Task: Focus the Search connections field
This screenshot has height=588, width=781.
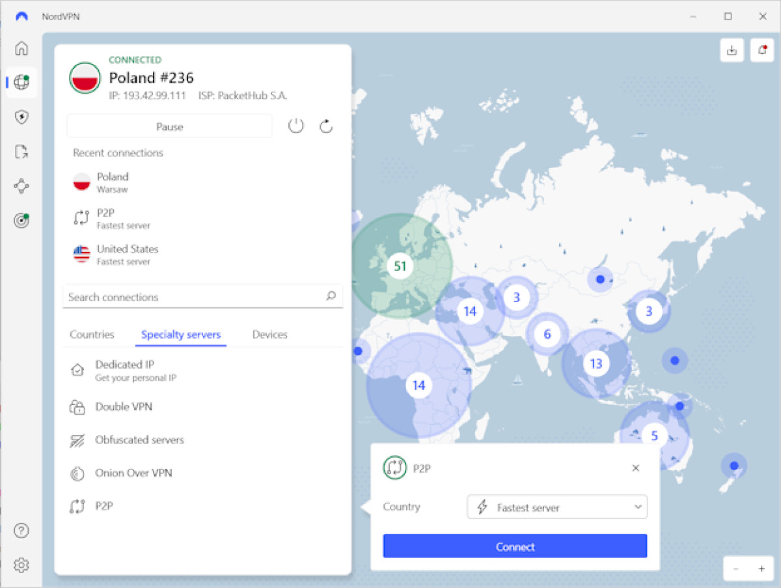Action: tap(202, 296)
